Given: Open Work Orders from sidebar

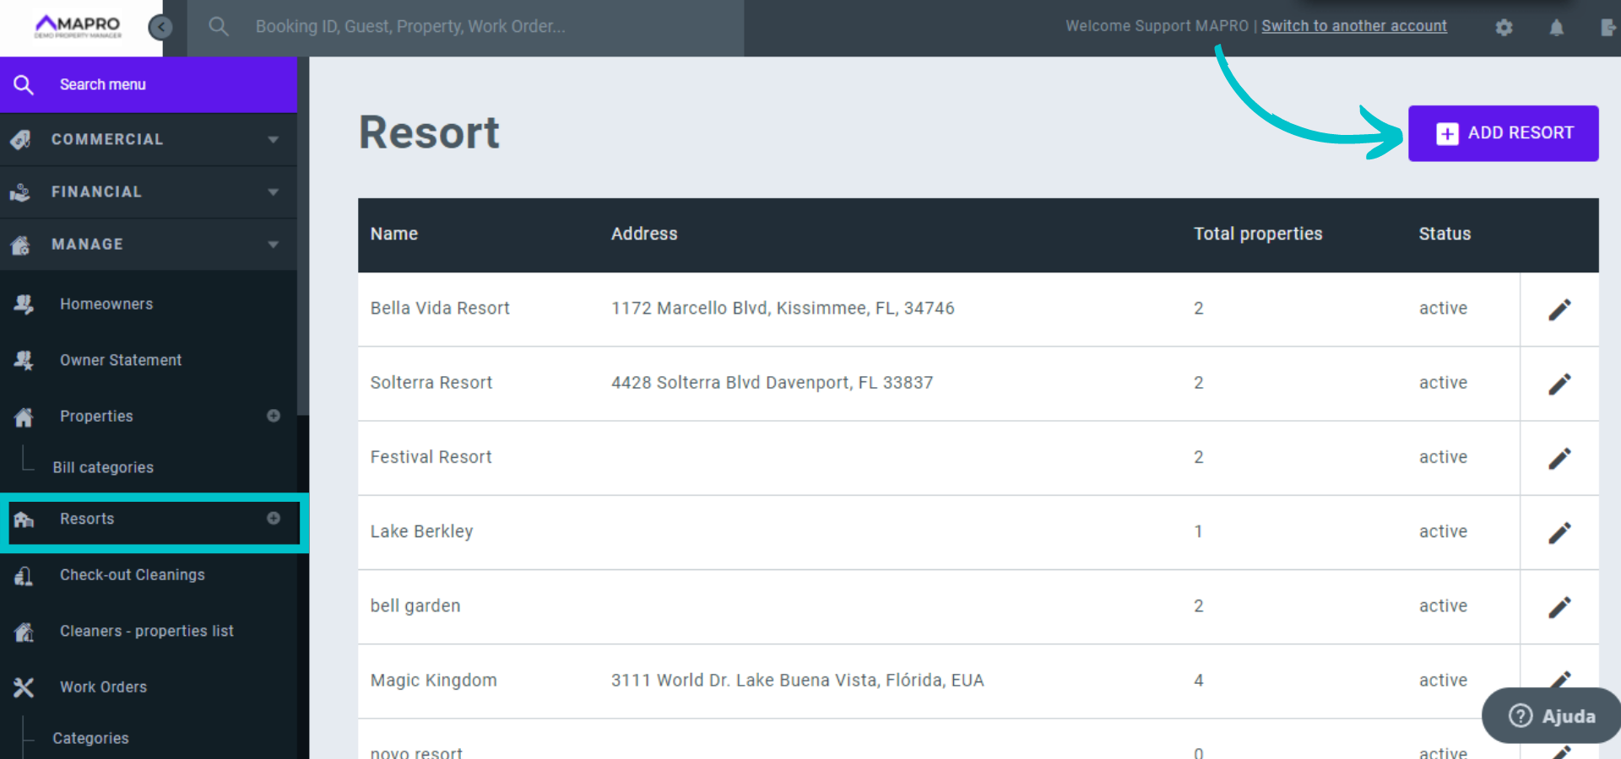Looking at the screenshot, I should [x=103, y=686].
